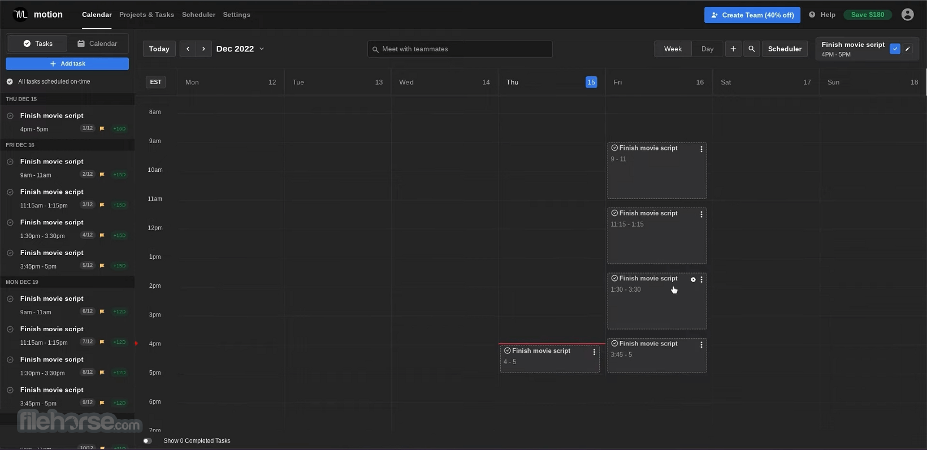Click 5/12 badge on 3:45pm task

click(87, 266)
